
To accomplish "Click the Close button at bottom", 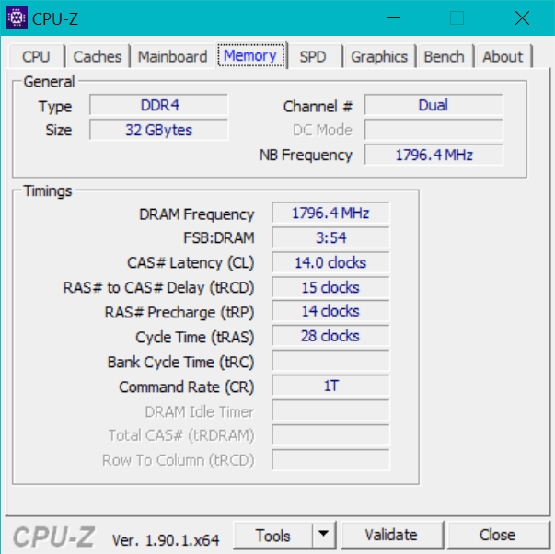I will (x=497, y=535).
